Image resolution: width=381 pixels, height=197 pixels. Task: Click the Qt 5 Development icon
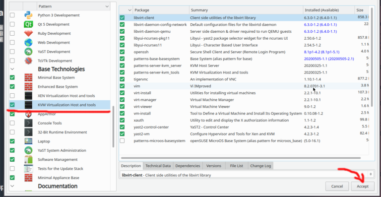(28, 24)
